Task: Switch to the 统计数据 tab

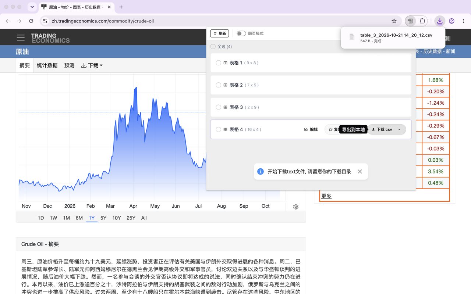Action: tap(47, 65)
